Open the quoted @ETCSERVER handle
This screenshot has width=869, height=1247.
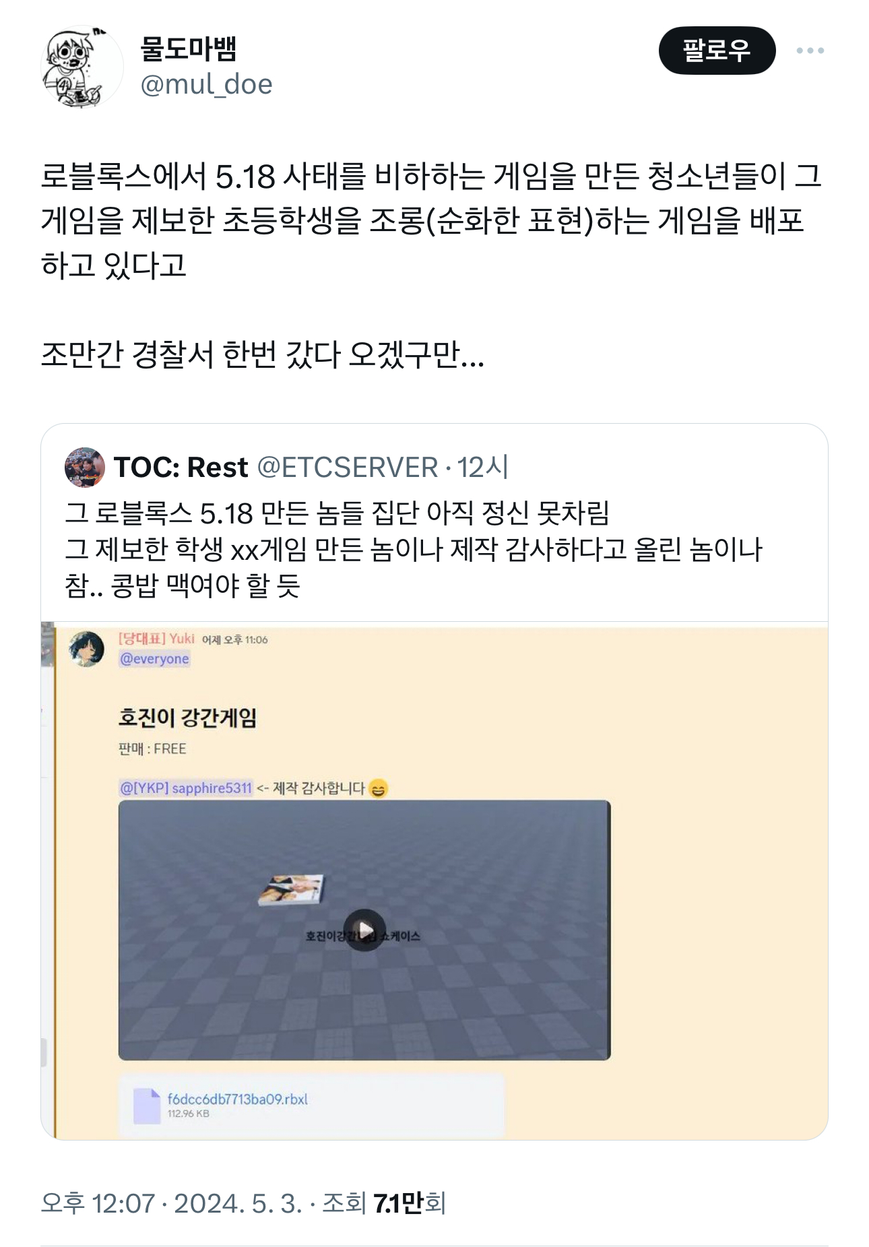pyautogui.click(x=348, y=467)
